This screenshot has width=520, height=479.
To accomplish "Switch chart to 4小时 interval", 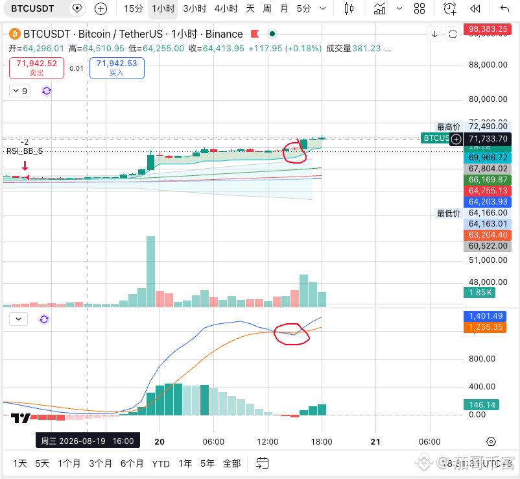I will click(226, 8).
